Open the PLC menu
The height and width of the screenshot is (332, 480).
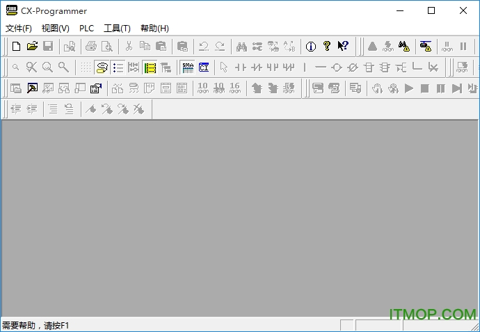pyautogui.click(x=87, y=29)
